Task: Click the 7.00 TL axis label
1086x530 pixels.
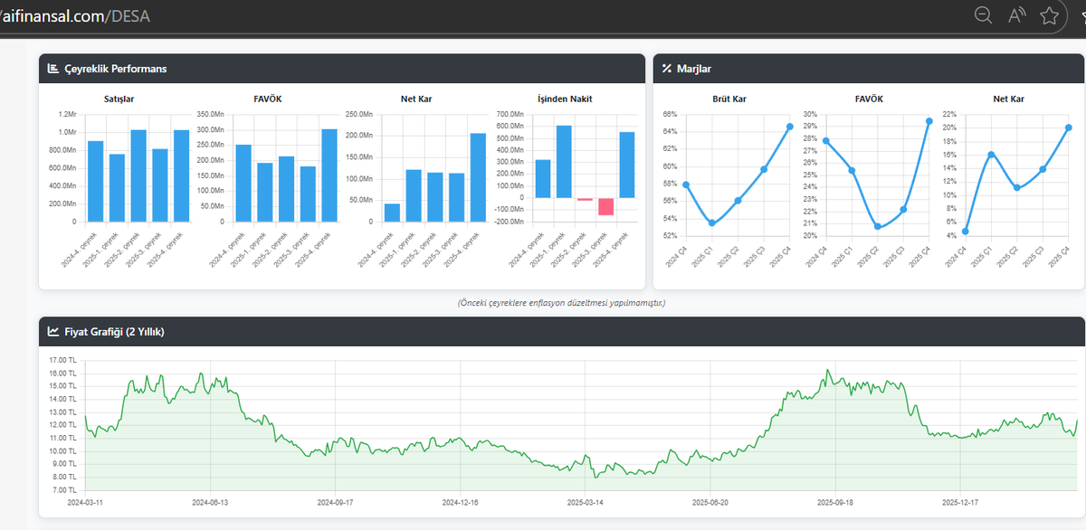Action: click(x=63, y=489)
